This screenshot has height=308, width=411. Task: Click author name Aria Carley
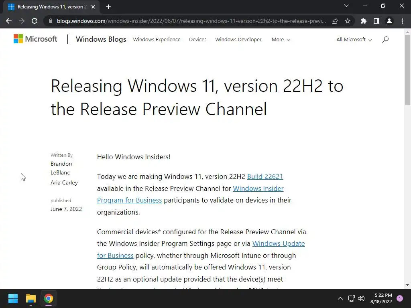point(64,182)
